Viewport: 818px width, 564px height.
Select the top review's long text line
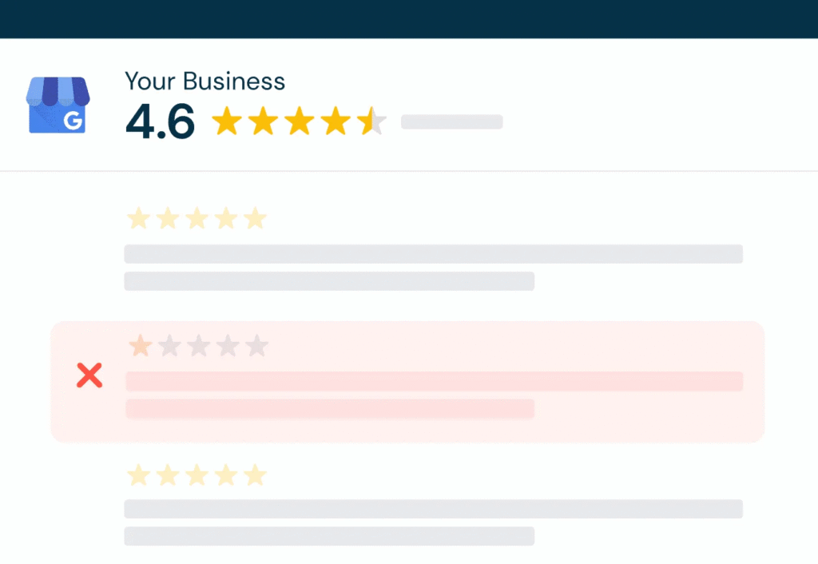tap(433, 254)
